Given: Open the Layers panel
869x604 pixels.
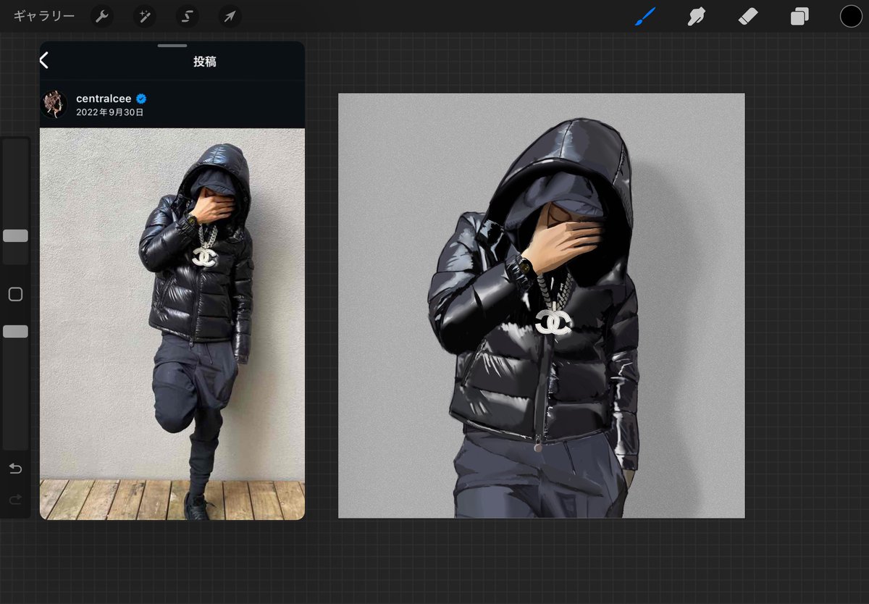Looking at the screenshot, I should coord(799,16).
